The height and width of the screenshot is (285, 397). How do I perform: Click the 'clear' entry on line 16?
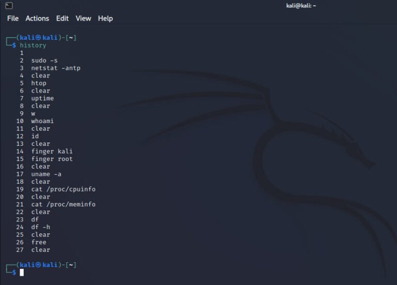coord(41,167)
